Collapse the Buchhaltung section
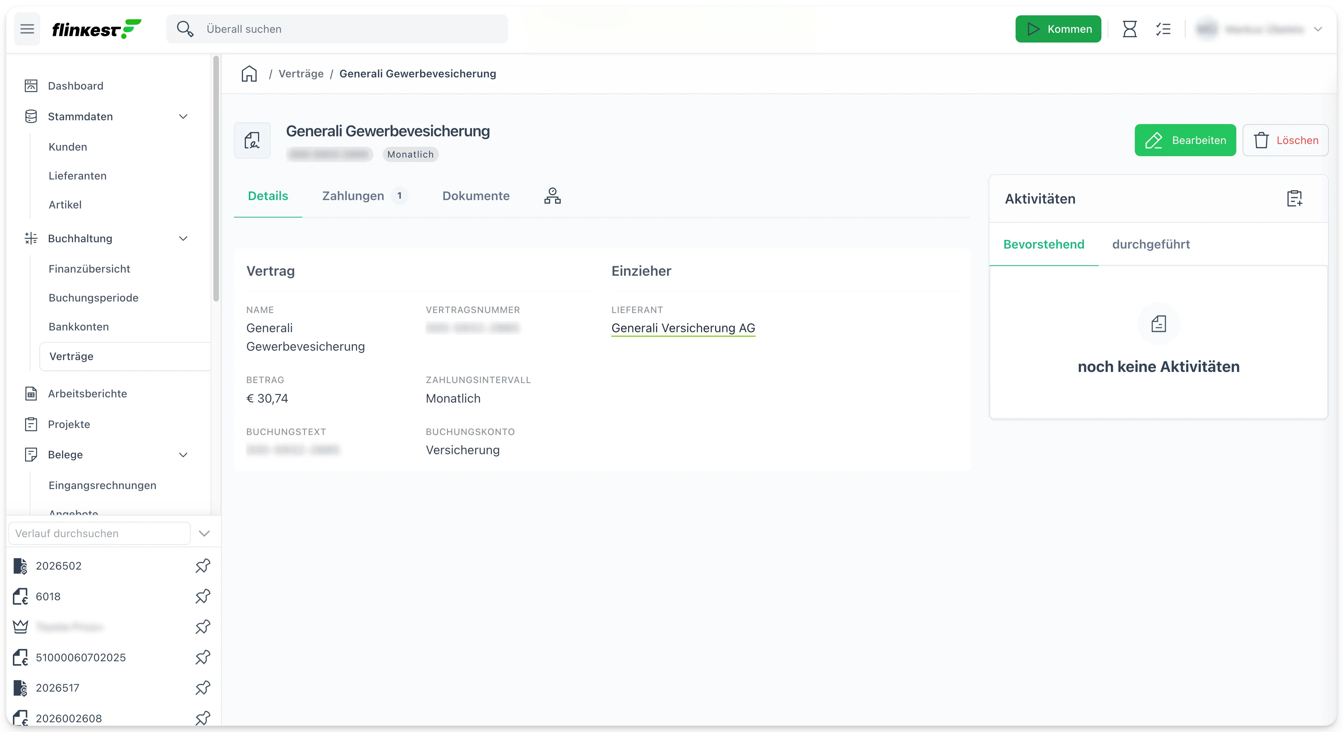 (x=183, y=238)
